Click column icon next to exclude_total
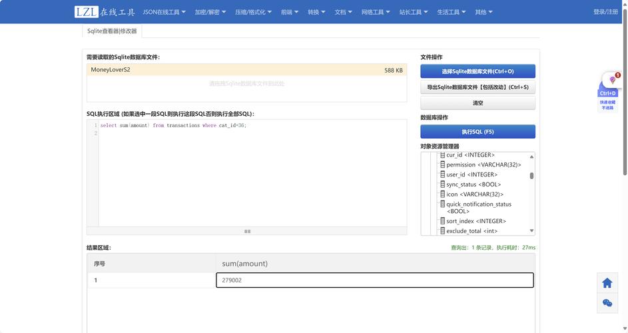Image resolution: width=628 pixels, height=333 pixels. [x=443, y=231]
